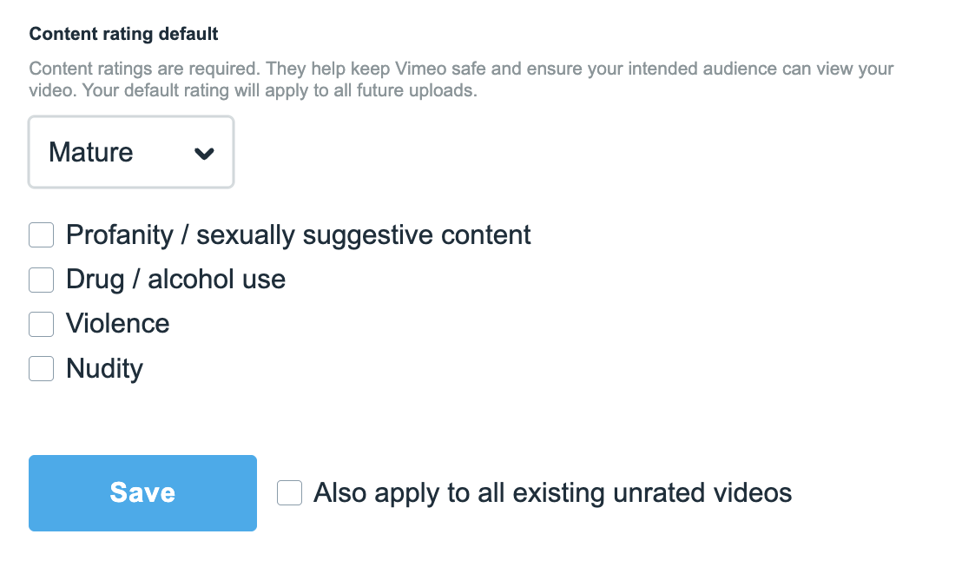The height and width of the screenshot is (587, 962).
Task: Click the chevron arrow beside Mature
Action: point(204,154)
